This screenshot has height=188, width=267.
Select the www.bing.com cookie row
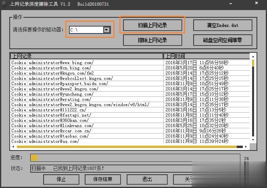pyautogui.click(x=52, y=63)
